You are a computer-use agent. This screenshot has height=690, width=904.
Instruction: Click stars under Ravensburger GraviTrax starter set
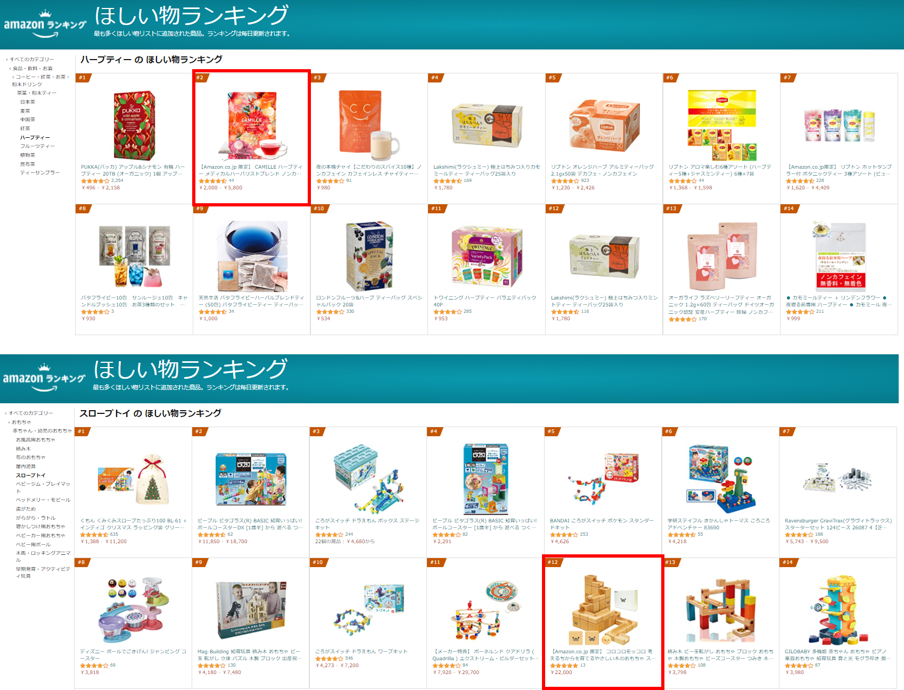click(x=799, y=535)
